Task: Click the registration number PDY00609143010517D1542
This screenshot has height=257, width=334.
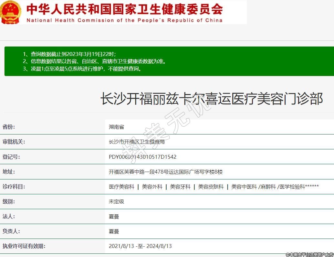Action: pyautogui.click(x=142, y=157)
